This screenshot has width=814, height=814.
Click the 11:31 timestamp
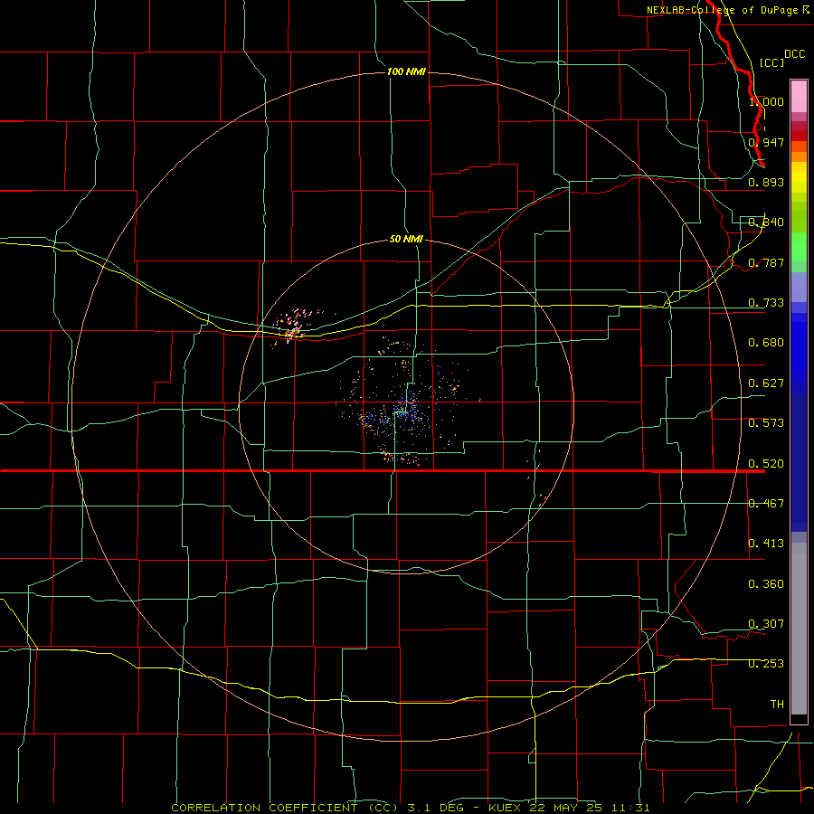click(629, 808)
